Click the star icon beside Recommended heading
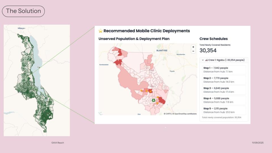 [101, 31]
